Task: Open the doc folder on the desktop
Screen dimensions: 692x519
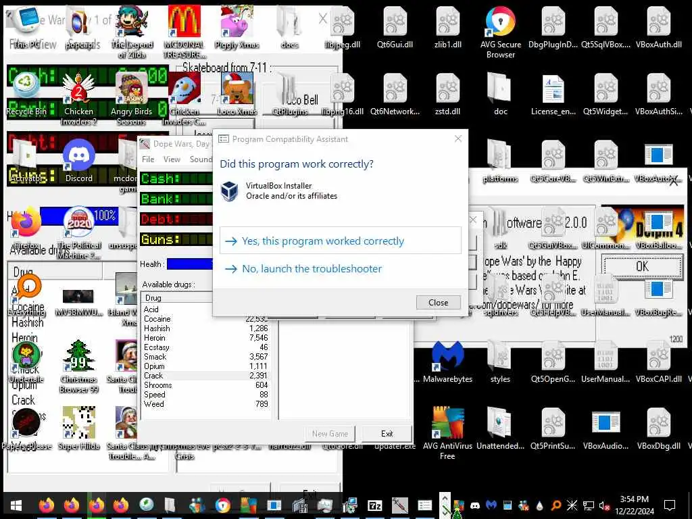Action: click(x=501, y=94)
